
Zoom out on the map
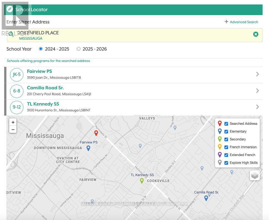(13, 129)
